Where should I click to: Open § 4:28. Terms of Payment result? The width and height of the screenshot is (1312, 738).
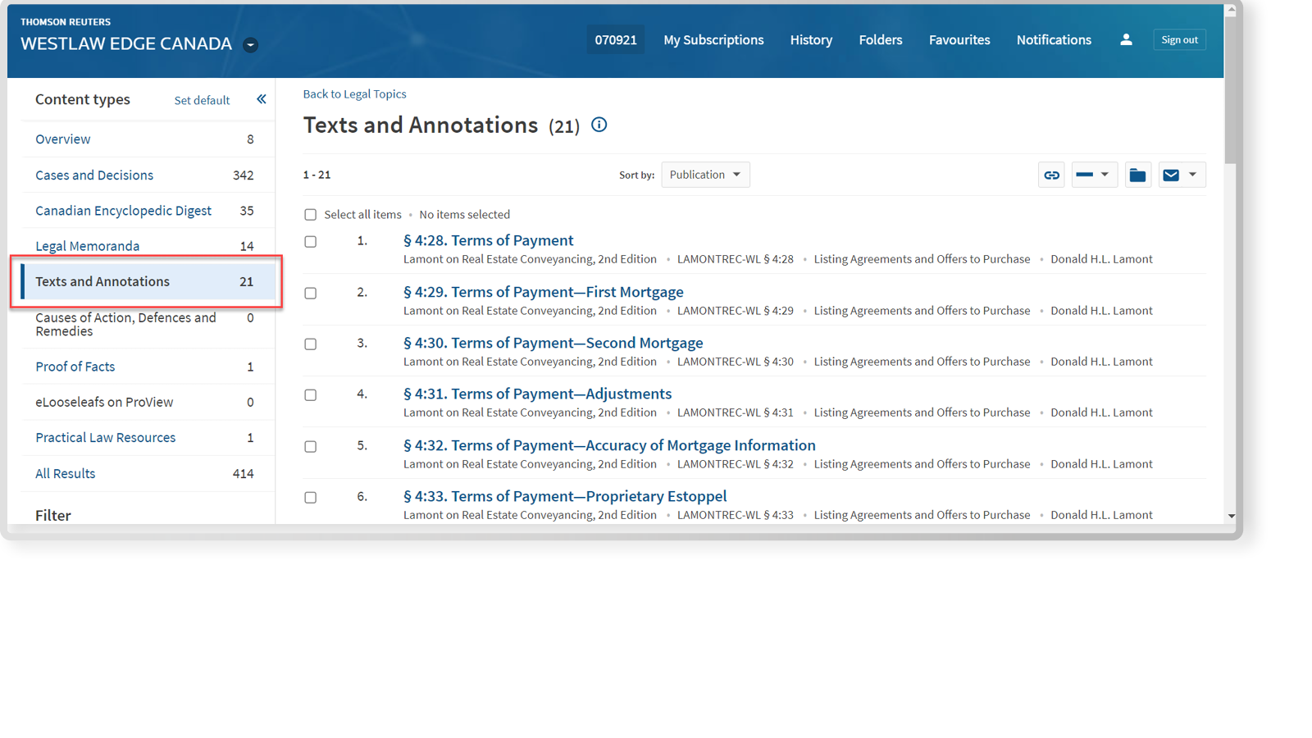(x=488, y=240)
